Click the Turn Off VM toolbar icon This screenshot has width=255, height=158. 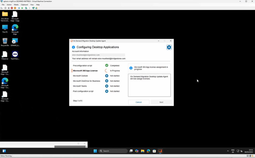click(9, 8)
